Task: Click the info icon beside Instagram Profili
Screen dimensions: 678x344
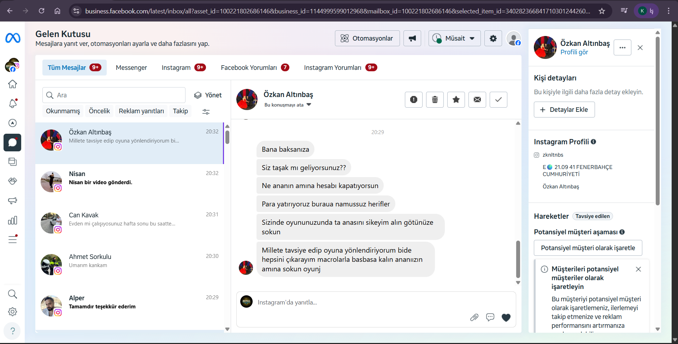Action: (x=594, y=141)
